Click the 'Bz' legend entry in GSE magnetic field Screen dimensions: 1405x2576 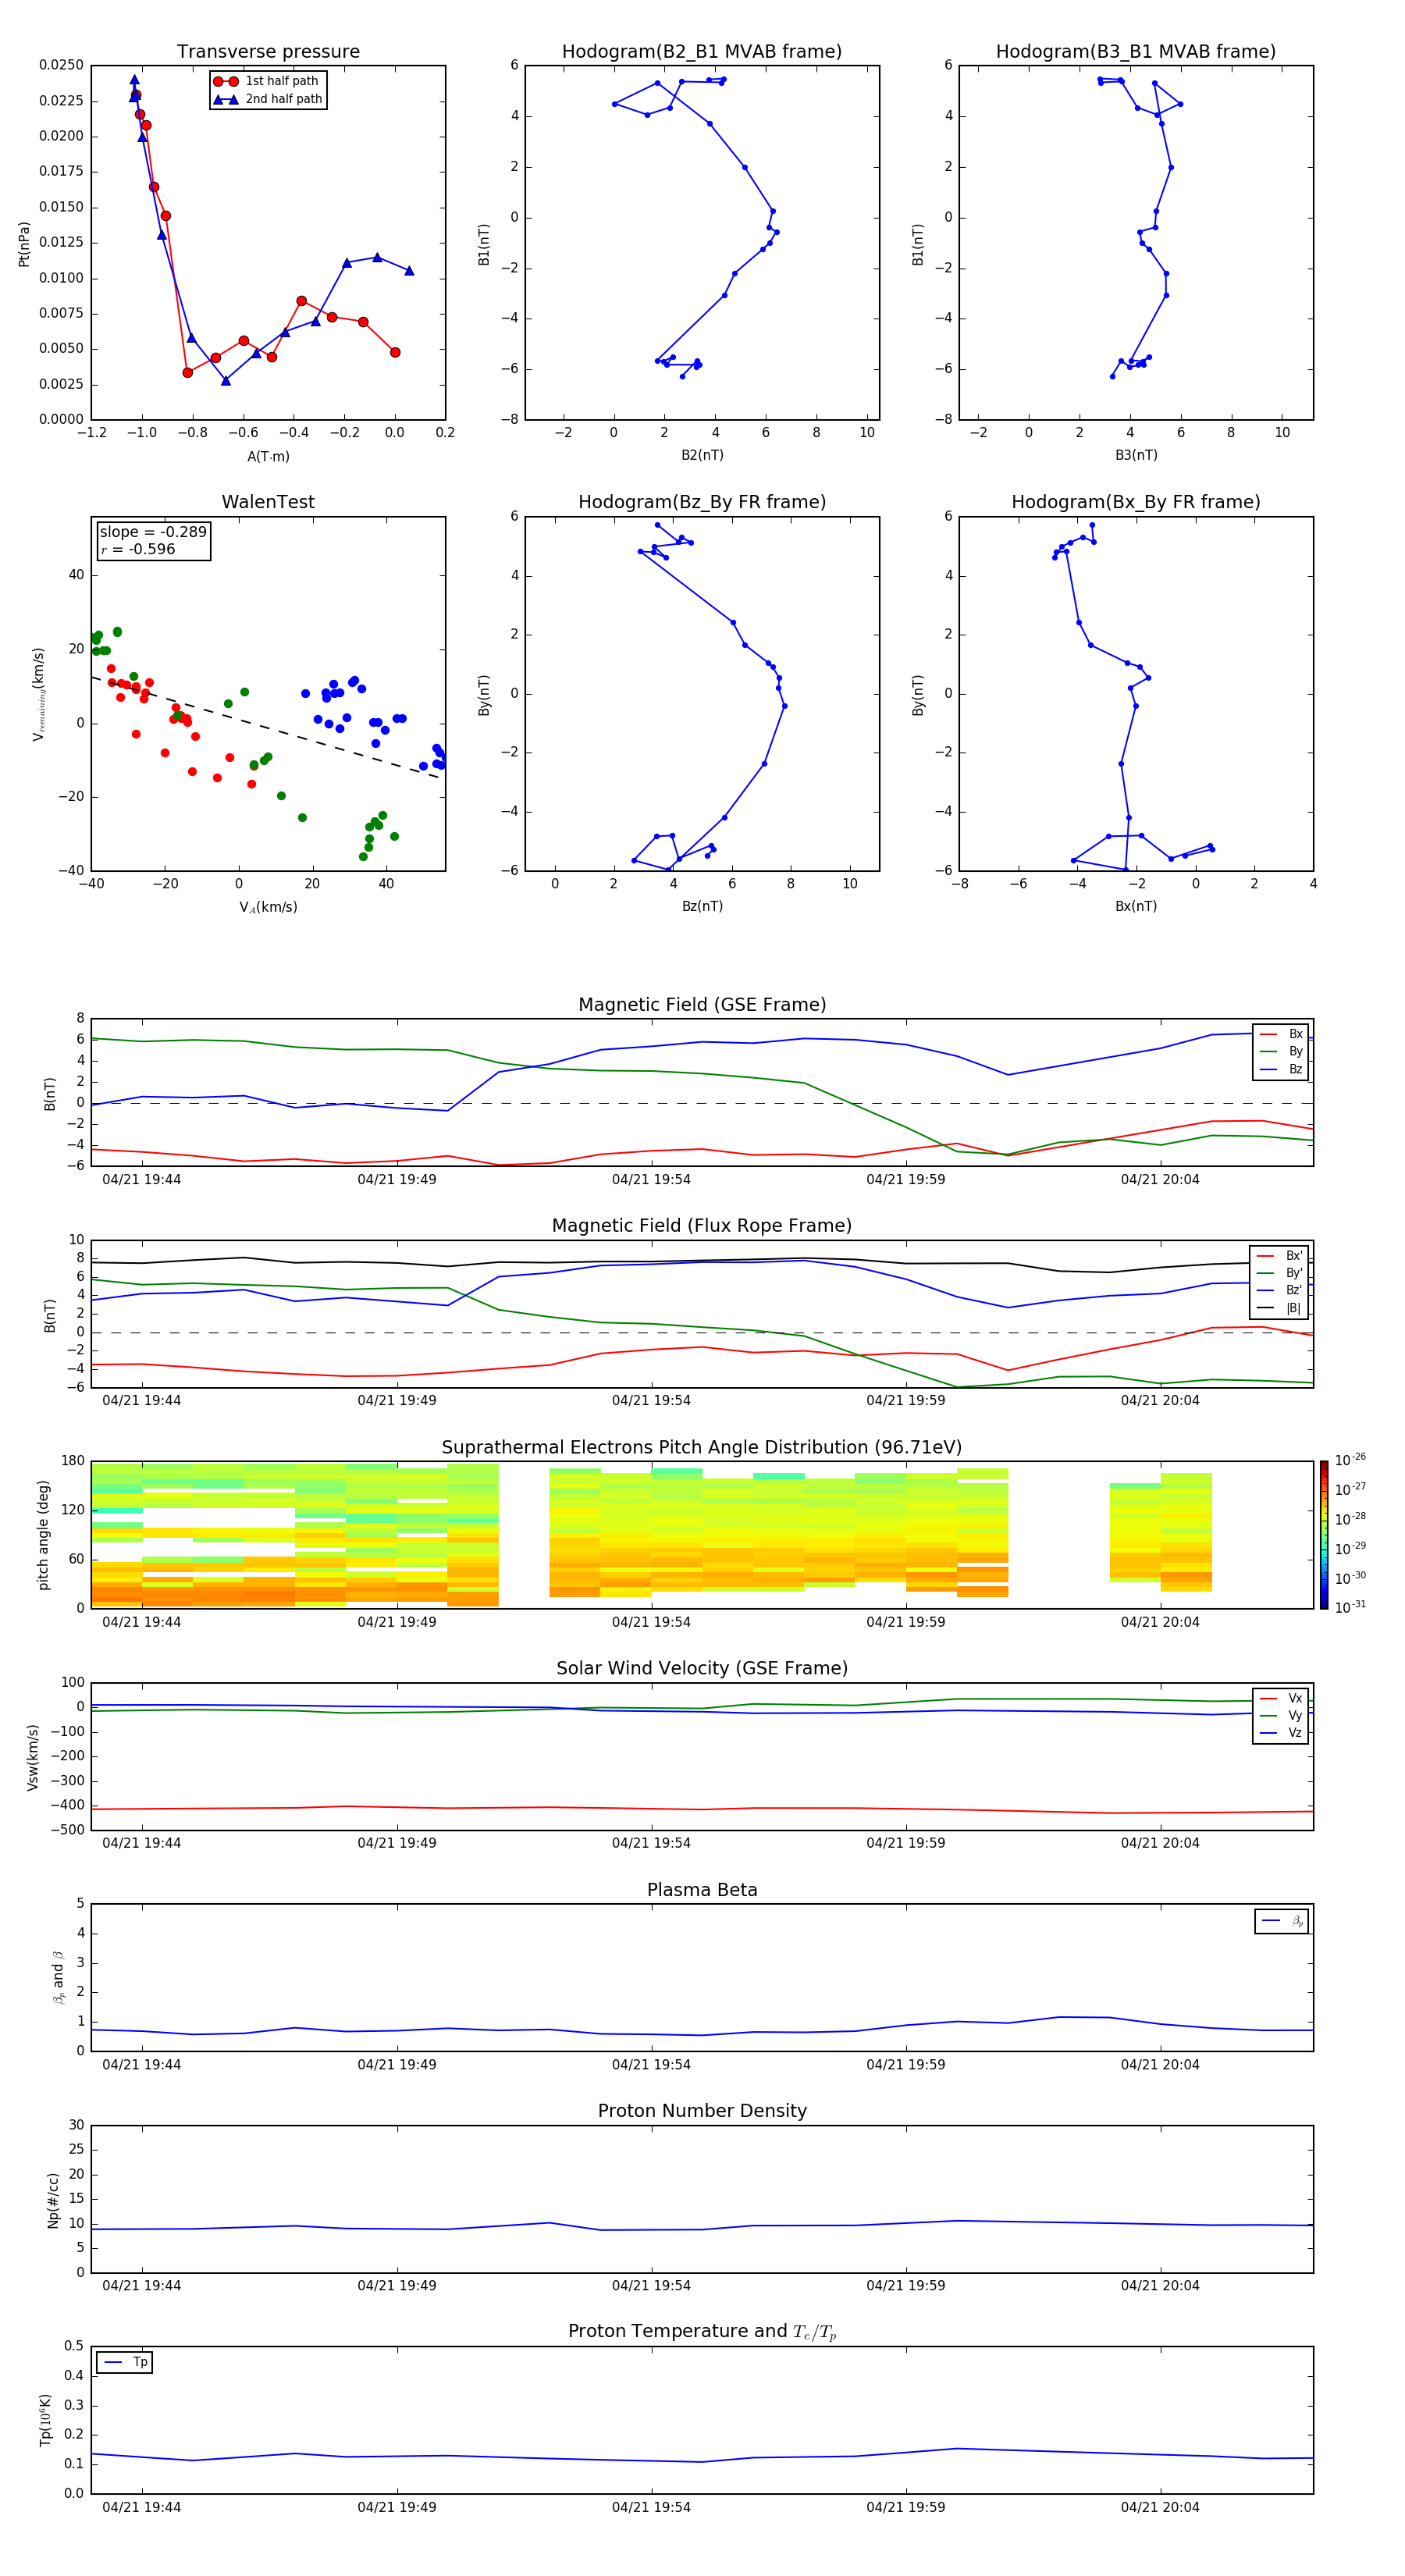(1281, 1069)
